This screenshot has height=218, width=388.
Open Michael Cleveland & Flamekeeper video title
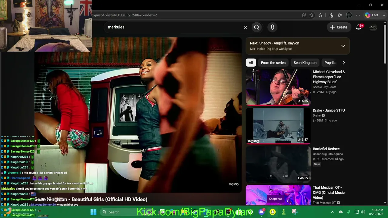click(329, 77)
